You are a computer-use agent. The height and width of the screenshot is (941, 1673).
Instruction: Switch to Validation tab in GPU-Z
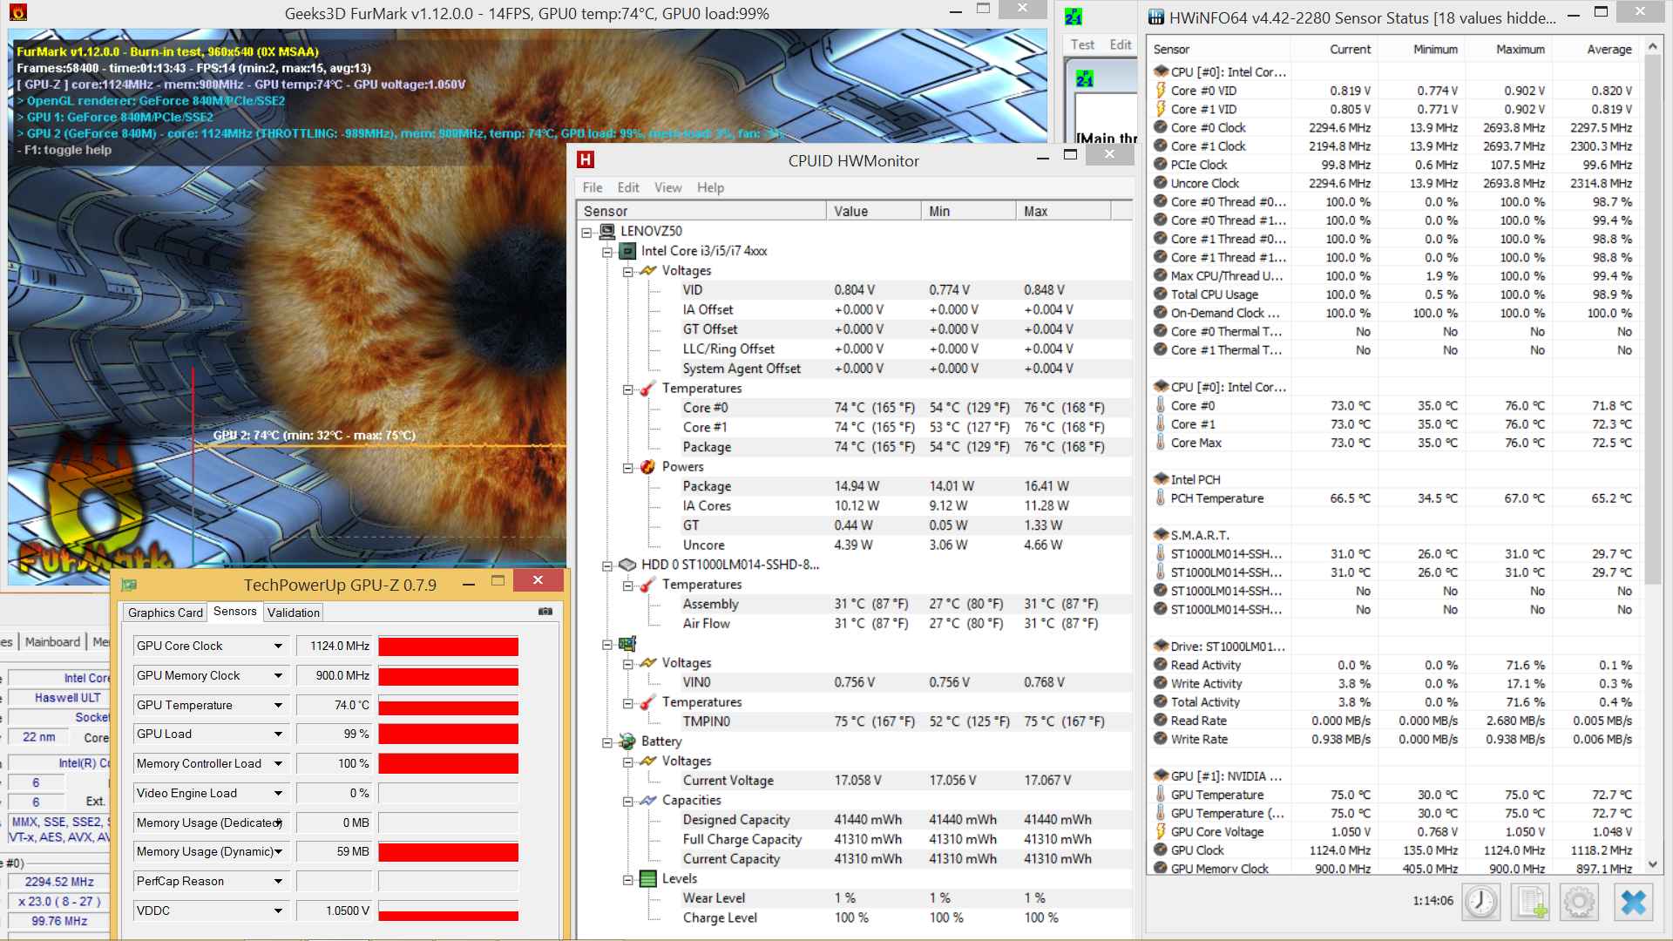293,613
